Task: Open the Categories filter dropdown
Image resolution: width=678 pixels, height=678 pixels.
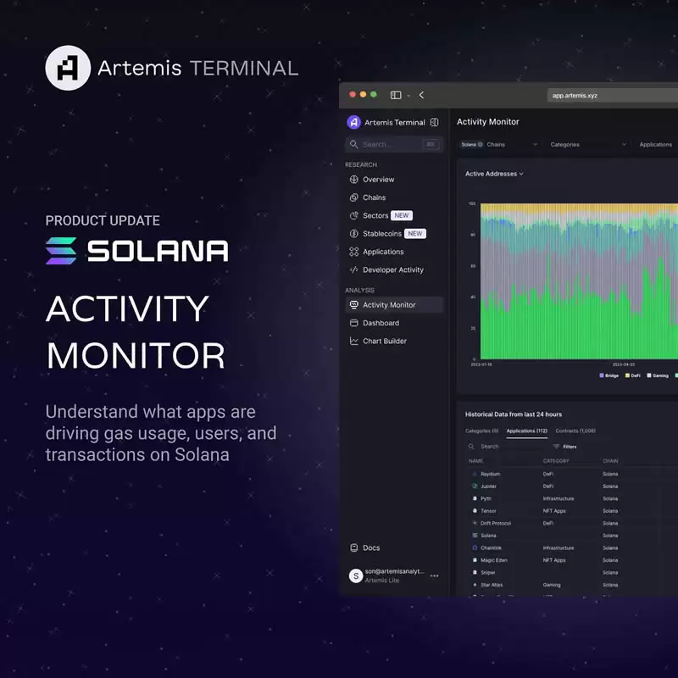Action: tap(588, 144)
